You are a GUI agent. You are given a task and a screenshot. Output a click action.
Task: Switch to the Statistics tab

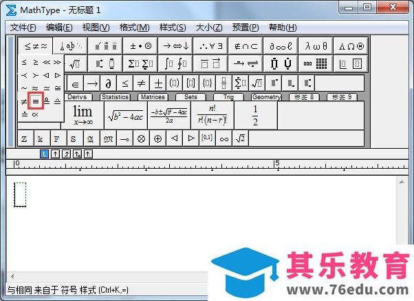coord(115,97)
